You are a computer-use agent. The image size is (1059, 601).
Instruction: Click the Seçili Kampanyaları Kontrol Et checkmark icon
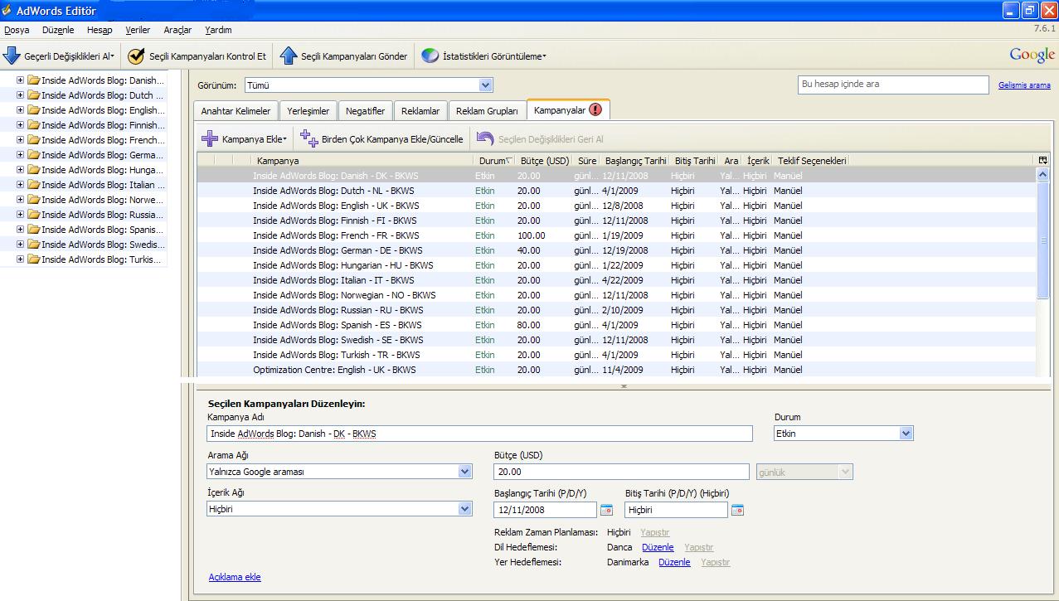pyautogui.click(x=136, y=56)
